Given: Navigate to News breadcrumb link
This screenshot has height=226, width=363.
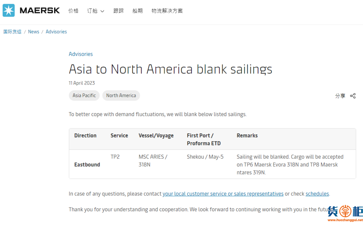Looking at the screenshot, I should [x=34, y=32].
